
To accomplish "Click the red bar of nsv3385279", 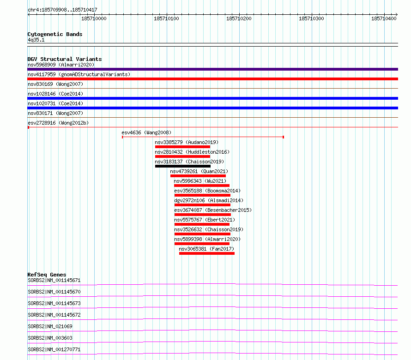I will (x=182, y=147).
